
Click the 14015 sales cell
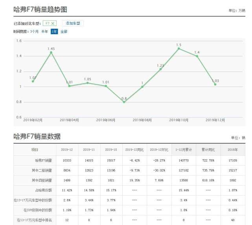89,160
